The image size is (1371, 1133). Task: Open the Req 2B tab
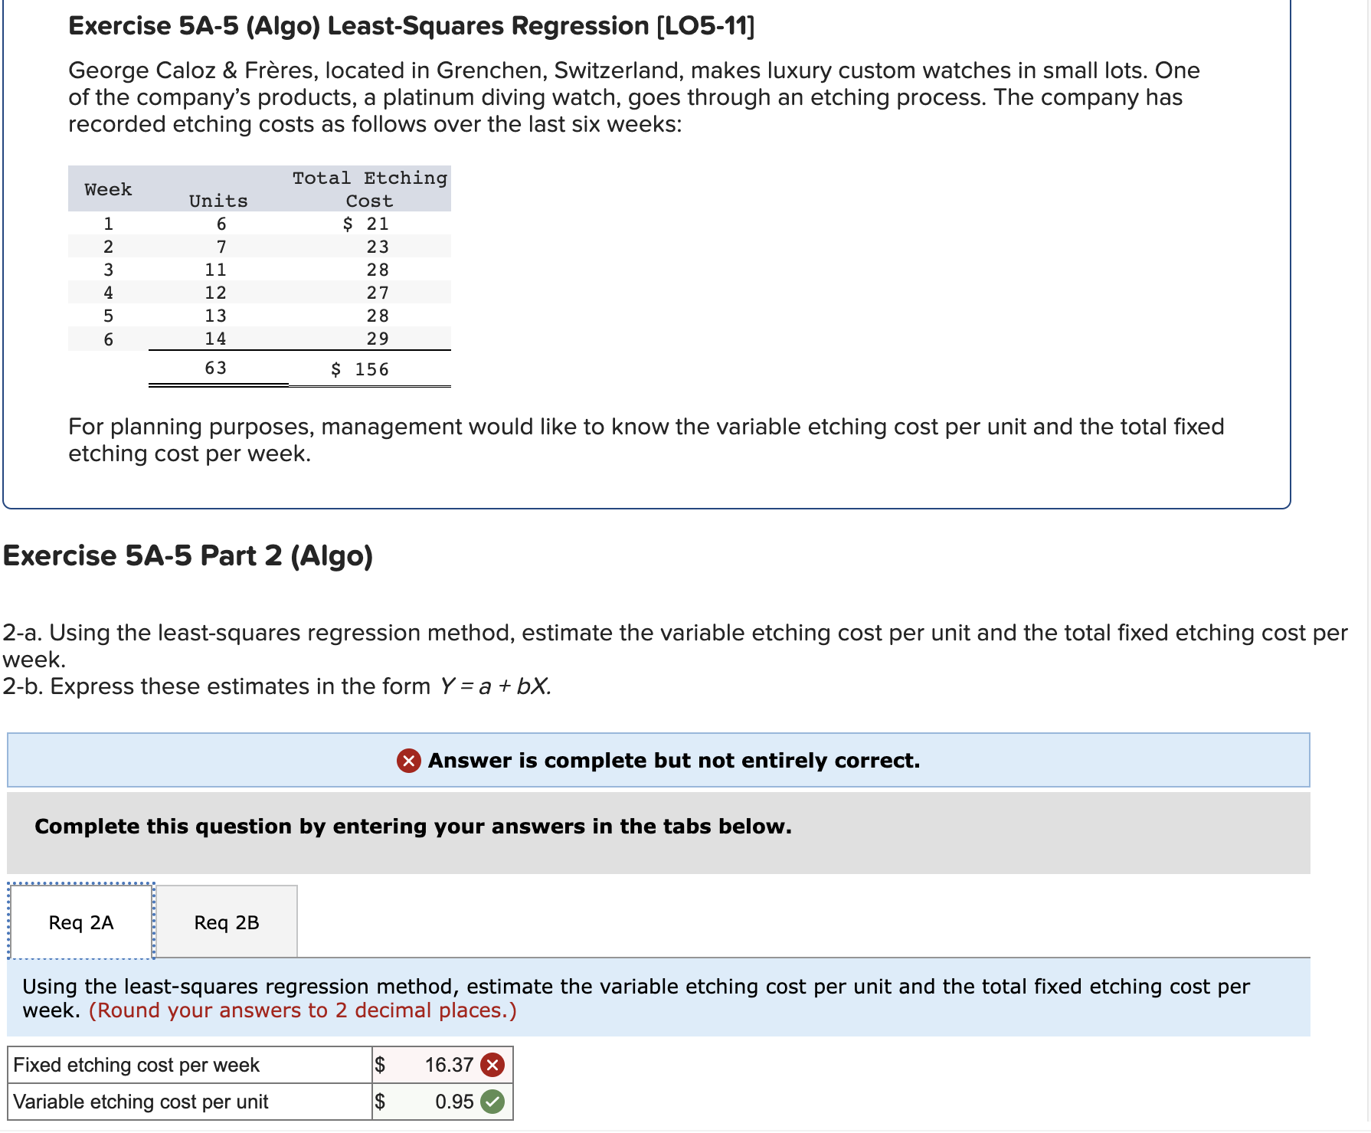[x=227, y=922]
